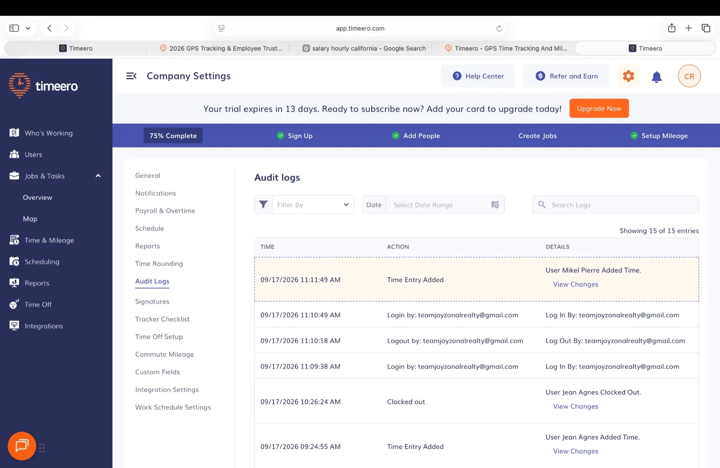Click the 75% Complete progress badge
Image resolution: width=720 pixels, height=468 pixels.
point(173,136)
